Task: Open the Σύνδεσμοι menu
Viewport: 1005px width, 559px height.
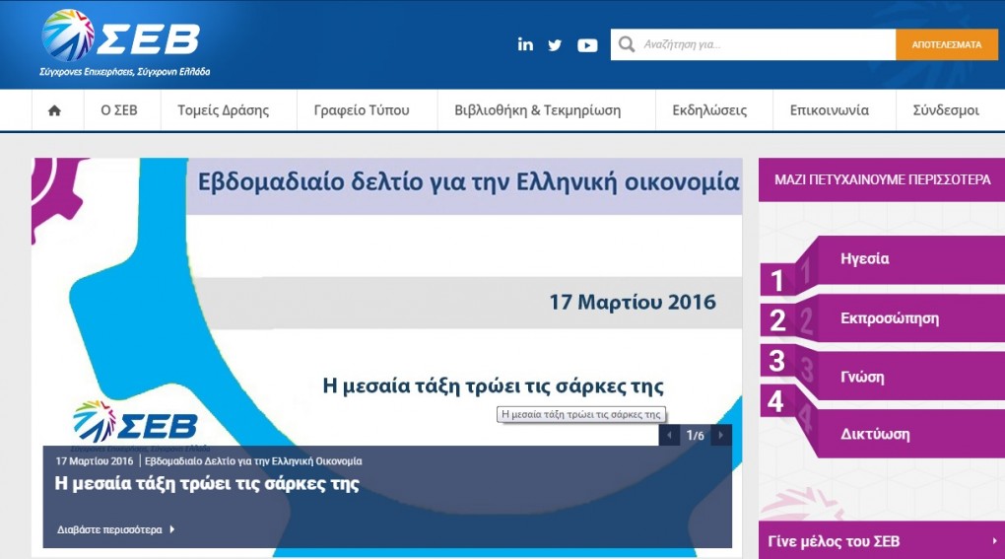Action: point(946,110)
